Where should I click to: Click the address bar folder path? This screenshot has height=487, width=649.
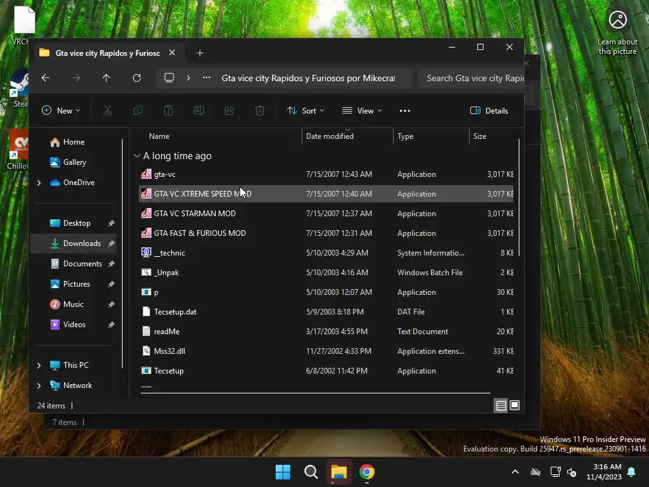pyautogui.click(x=309, y=78)
